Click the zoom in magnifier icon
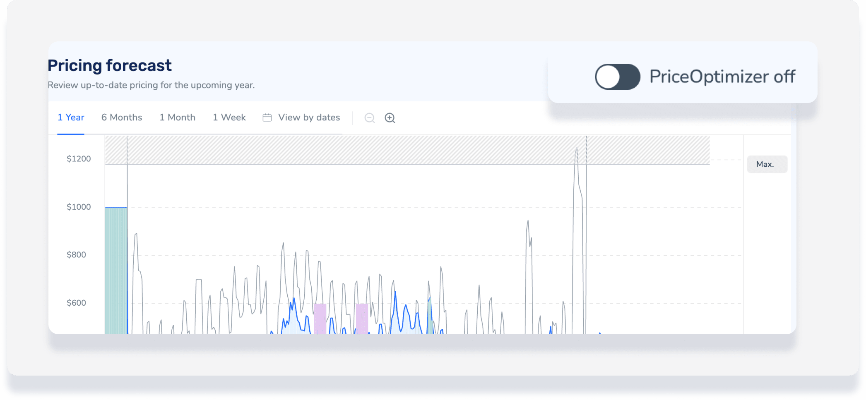This screenshot has height=400, width=866. point(390,118)
